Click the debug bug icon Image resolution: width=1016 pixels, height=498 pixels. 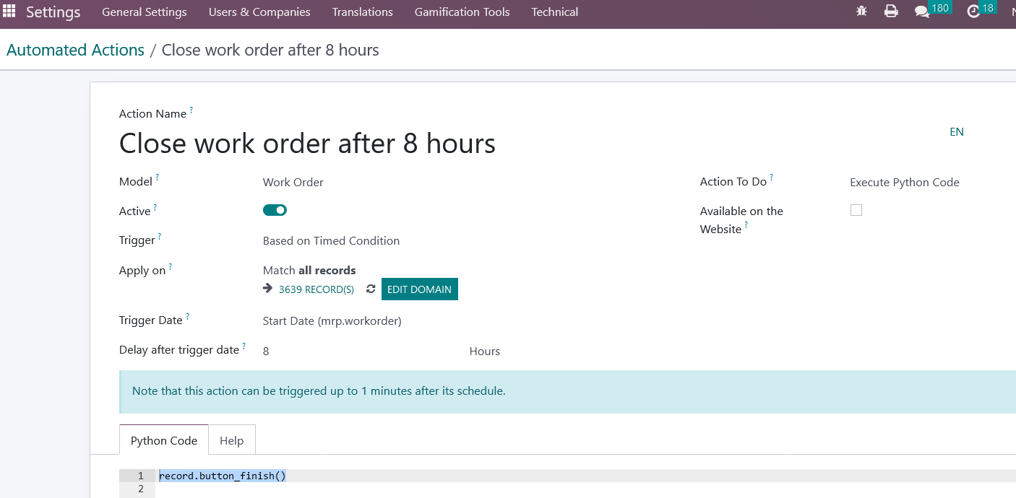pos(861,12)
